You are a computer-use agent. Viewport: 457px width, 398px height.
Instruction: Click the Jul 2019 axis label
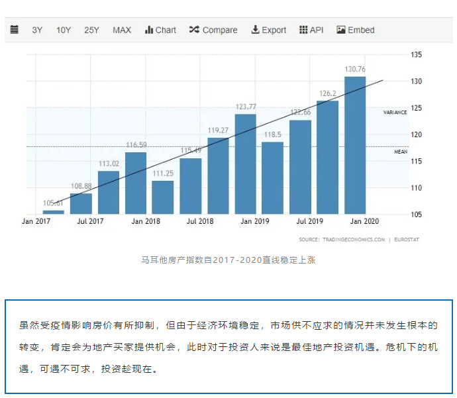point(310,221)
